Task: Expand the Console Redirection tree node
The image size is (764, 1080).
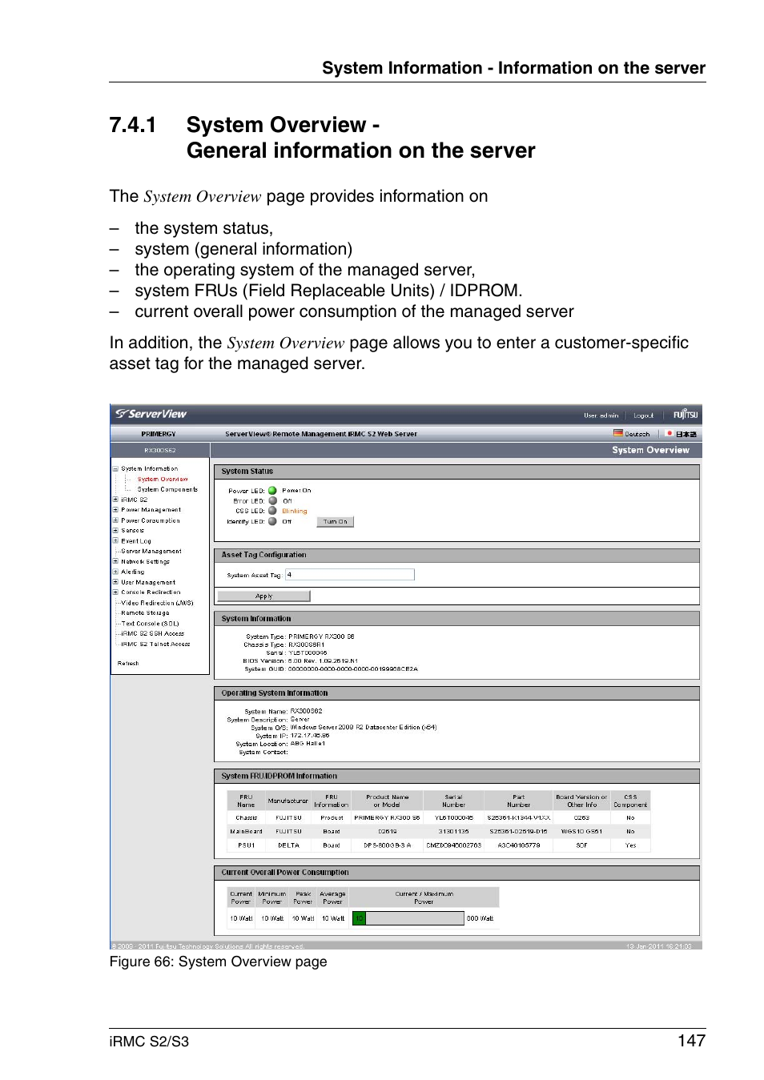Action: (x=115, y=592)
